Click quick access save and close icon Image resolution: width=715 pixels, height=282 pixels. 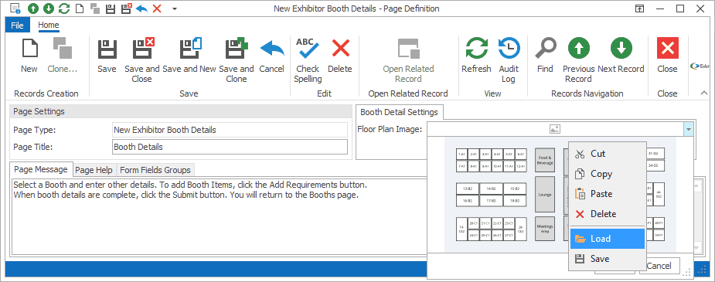[x=126, y=8]
